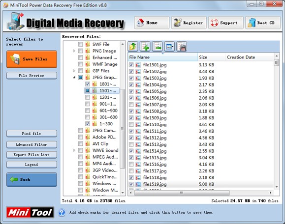Click the go up one folder icon
The image size is (285, 224).
[133, 47]
